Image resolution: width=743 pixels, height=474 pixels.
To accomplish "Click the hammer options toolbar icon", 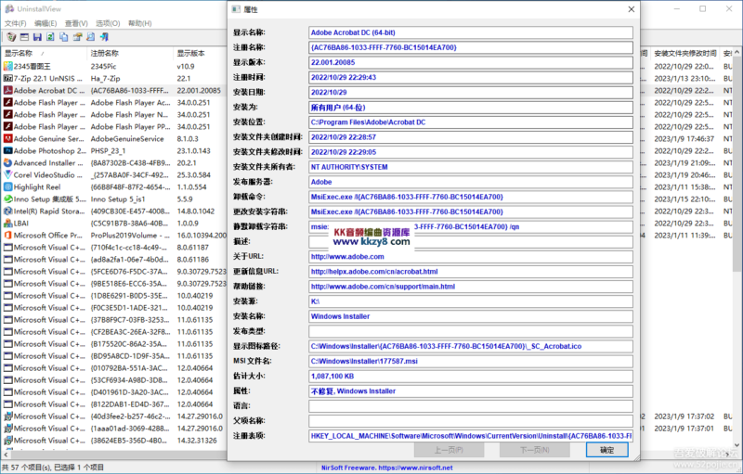I will click(x=77, y=37).
